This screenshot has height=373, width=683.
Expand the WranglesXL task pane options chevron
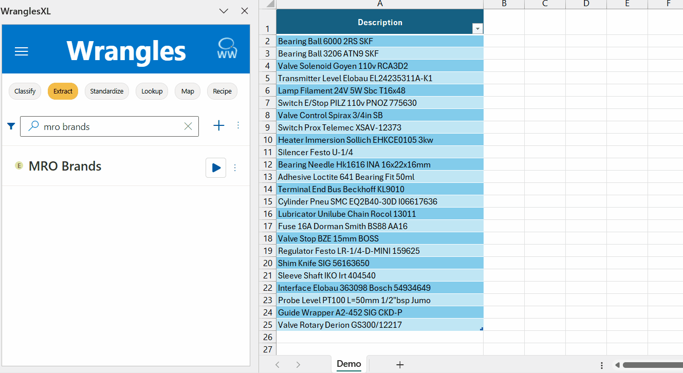click(x=224, y=11)
